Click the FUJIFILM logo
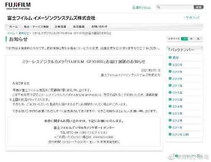The image size is (211, 162). click(18, 6)
